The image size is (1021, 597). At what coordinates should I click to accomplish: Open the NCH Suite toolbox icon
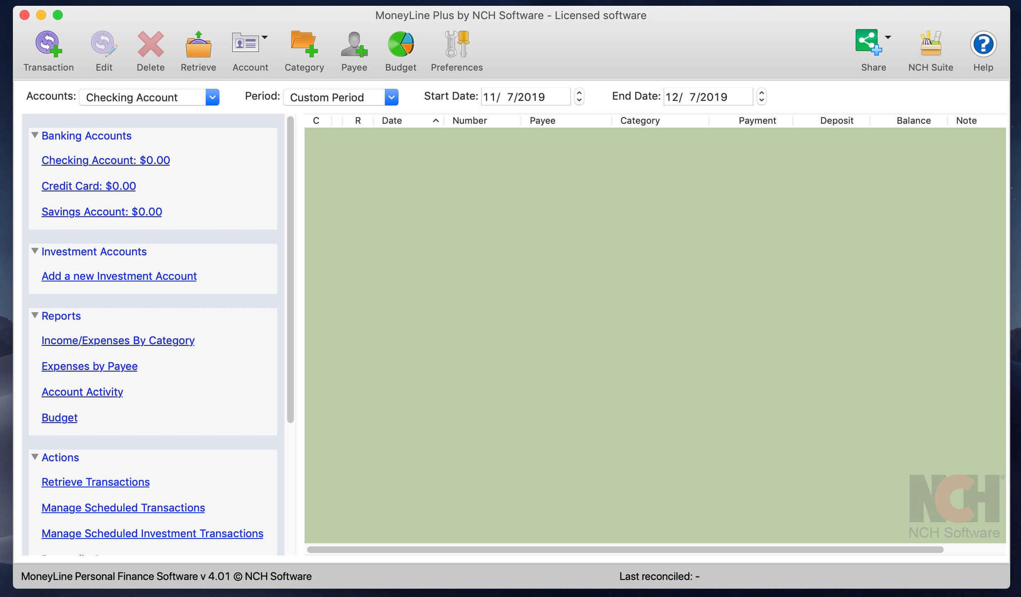coord(930,44)
